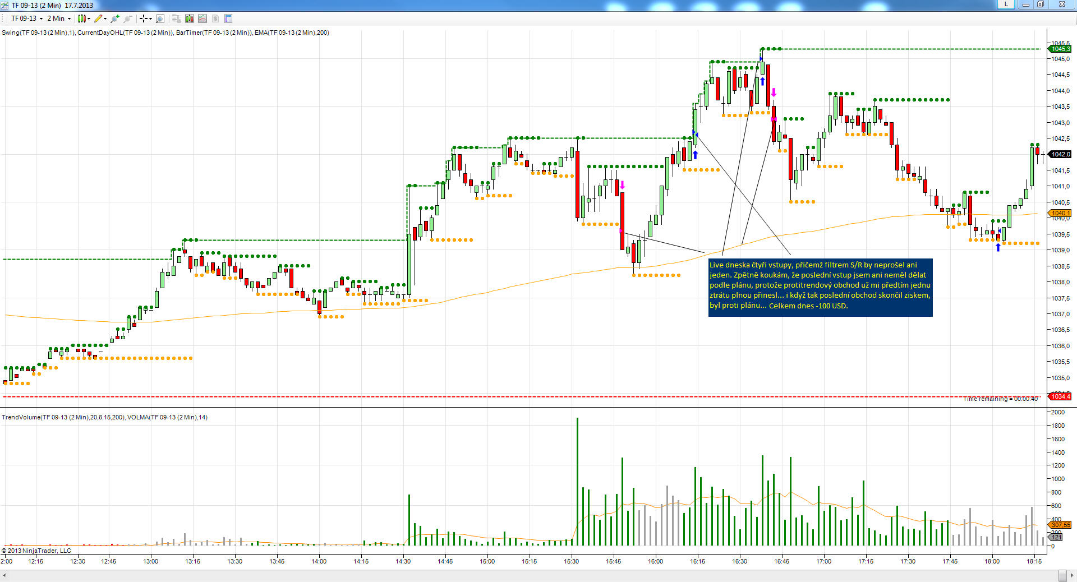Click the Time remaining bar timer text

(x=1001, y=399)
